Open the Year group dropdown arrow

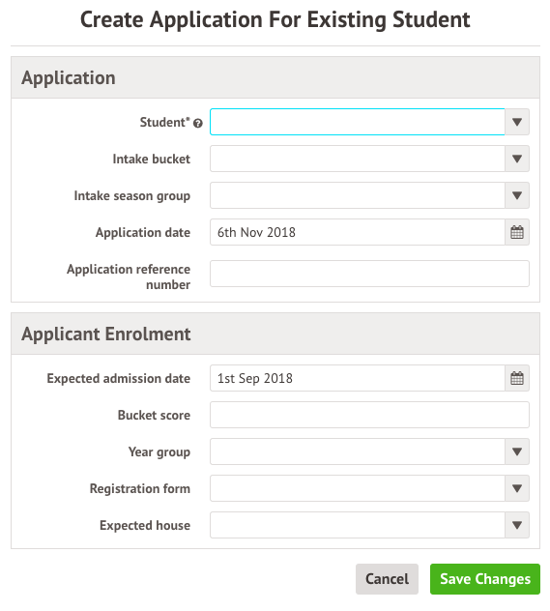pyautogui.click(x=517, y=451)
